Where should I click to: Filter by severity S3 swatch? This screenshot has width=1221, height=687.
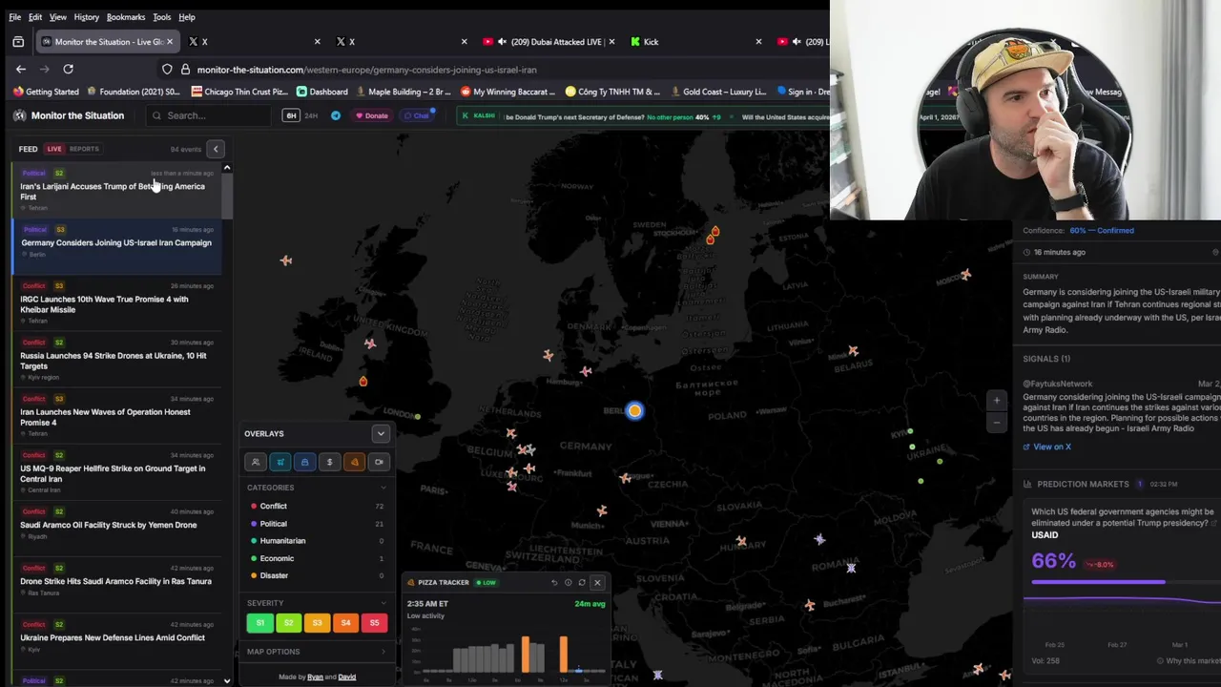coord(317,623)
